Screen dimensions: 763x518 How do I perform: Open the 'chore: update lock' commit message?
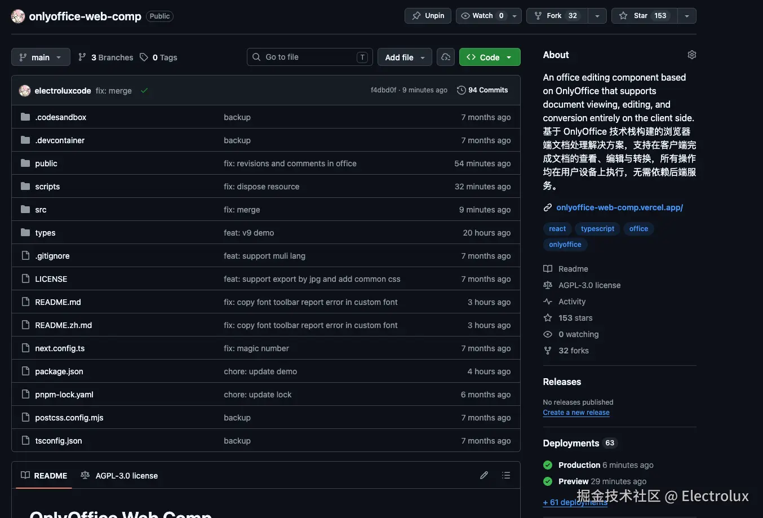(258, 395)
